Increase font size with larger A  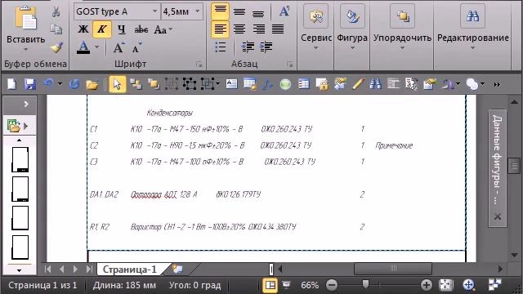pos(118,47)
